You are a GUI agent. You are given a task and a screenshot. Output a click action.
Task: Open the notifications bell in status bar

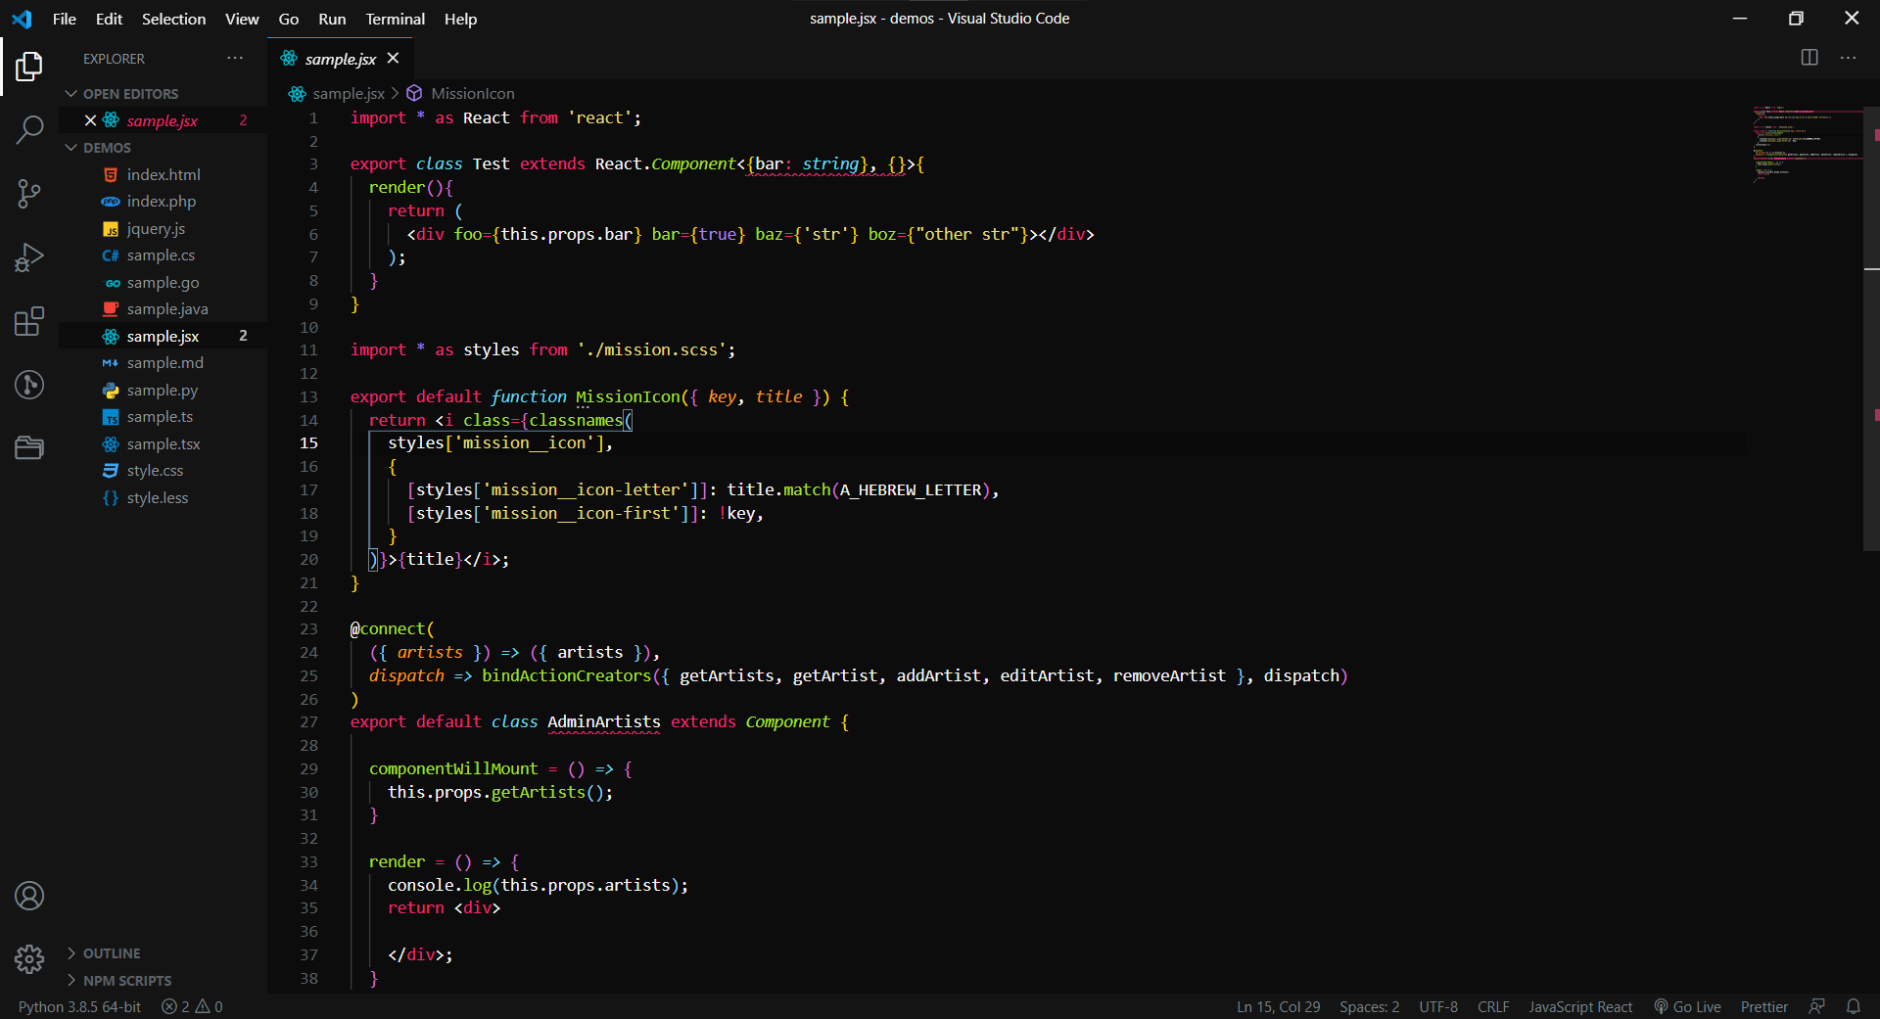[x=1853, y=1006]
